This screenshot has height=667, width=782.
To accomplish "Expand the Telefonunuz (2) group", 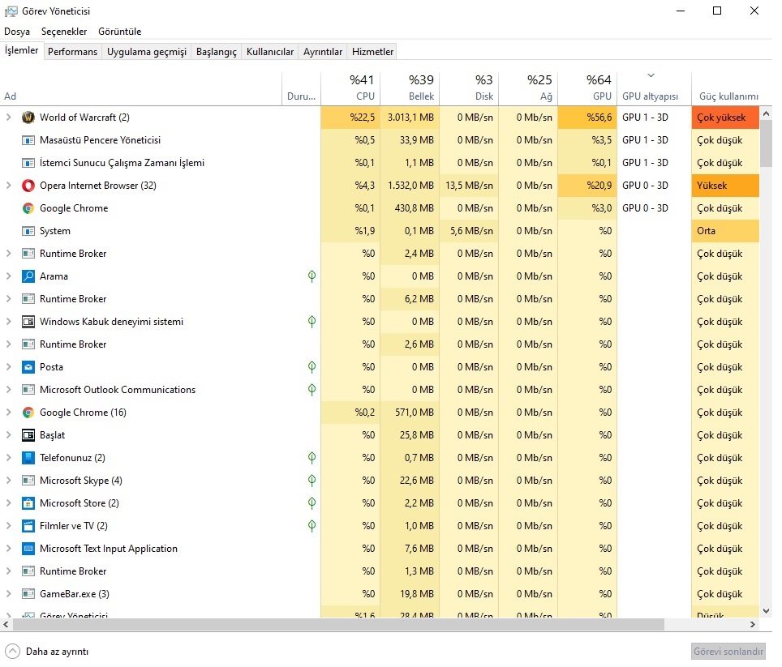I will pos(8,458).
